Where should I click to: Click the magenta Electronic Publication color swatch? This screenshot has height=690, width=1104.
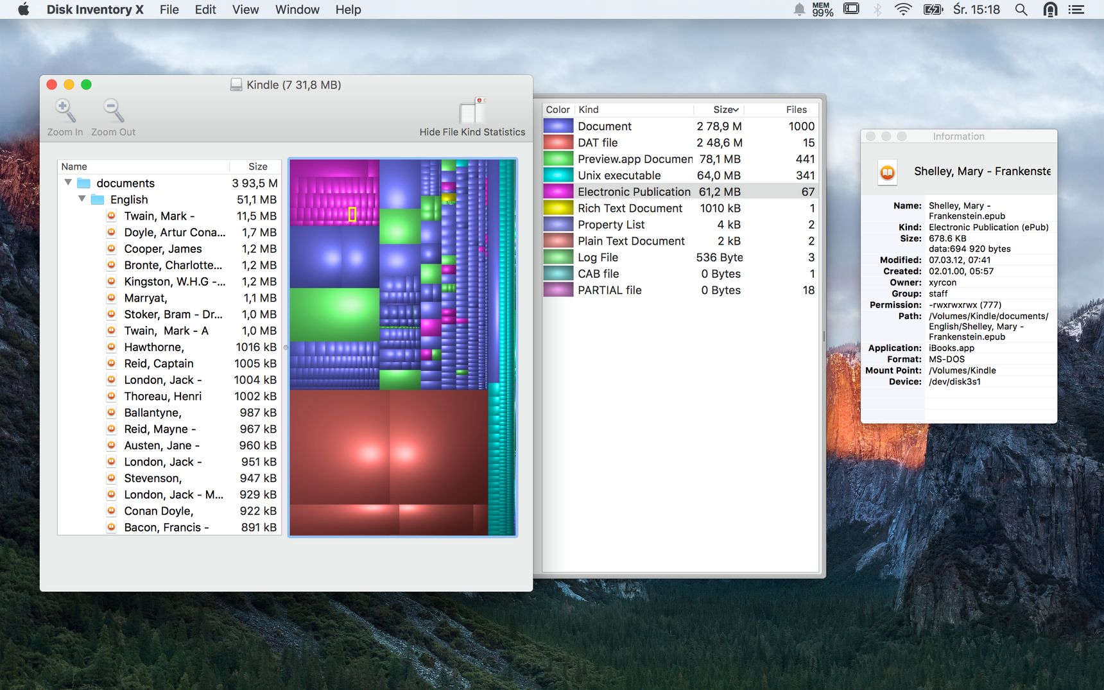click(x=558, y=192)
